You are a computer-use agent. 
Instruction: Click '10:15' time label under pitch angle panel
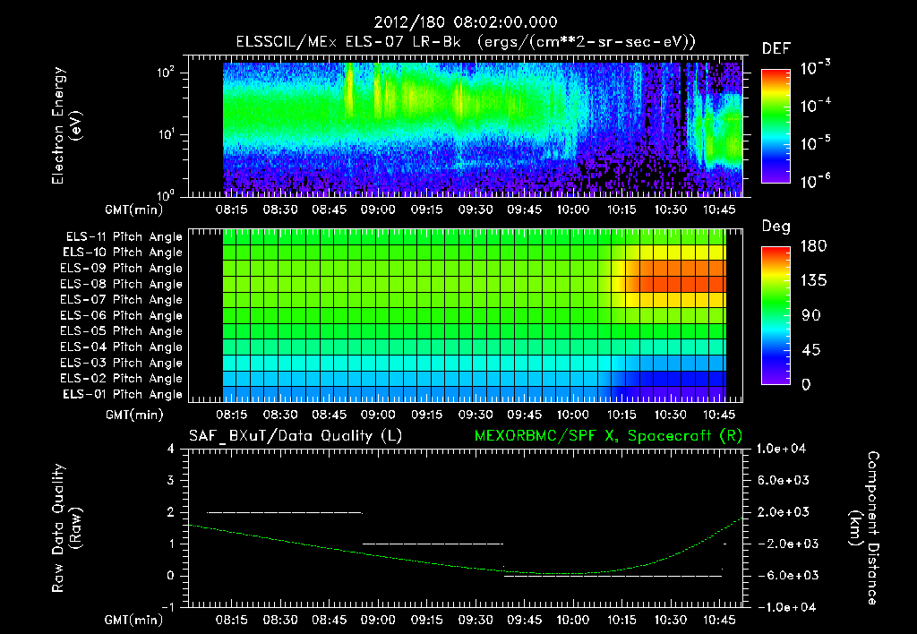click(x=621, y=415)
